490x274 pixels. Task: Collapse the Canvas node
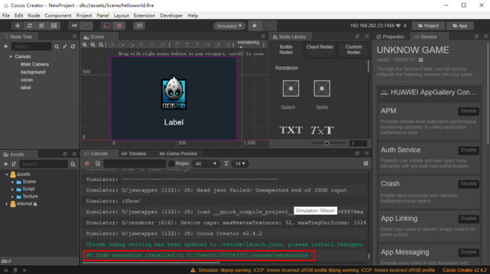click(10, 57)
